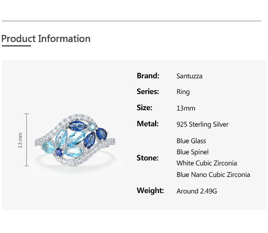Click the Series label

pos(148,91)
